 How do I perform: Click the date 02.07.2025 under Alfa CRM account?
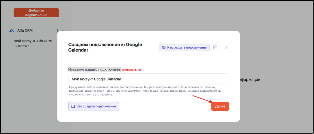21,46
